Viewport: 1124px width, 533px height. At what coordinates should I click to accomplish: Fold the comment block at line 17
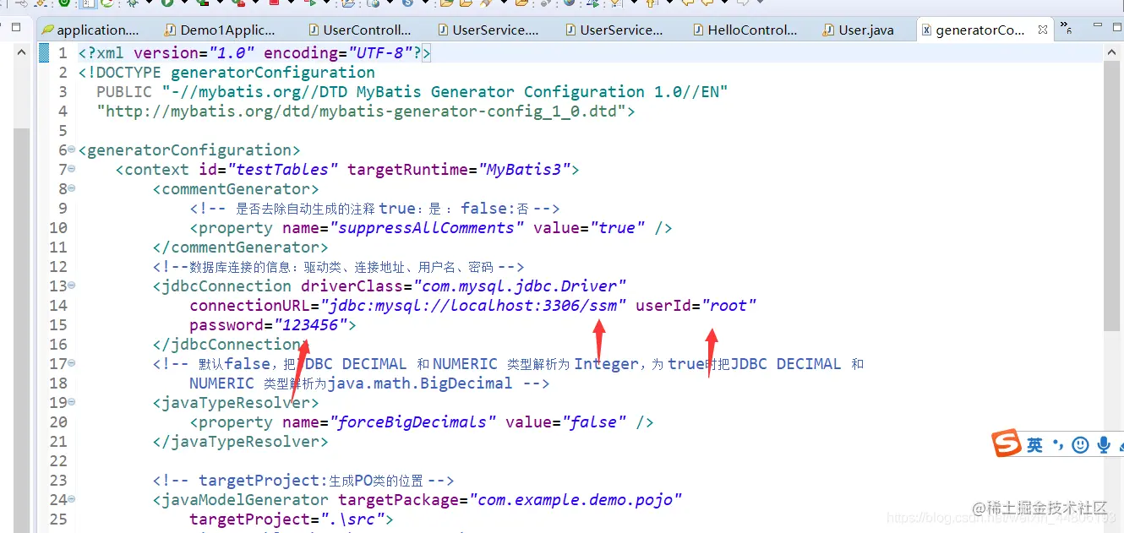click(x=72, y=364)
